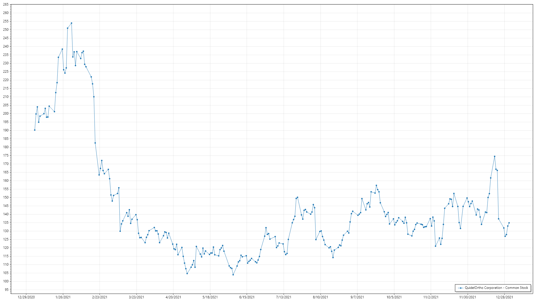Image resolution: width=537 pixels, height=302 pixels.
Task: Click the 1/26/2021 x-axis date label
Action: pyautogui.click(x=63, y=297)
